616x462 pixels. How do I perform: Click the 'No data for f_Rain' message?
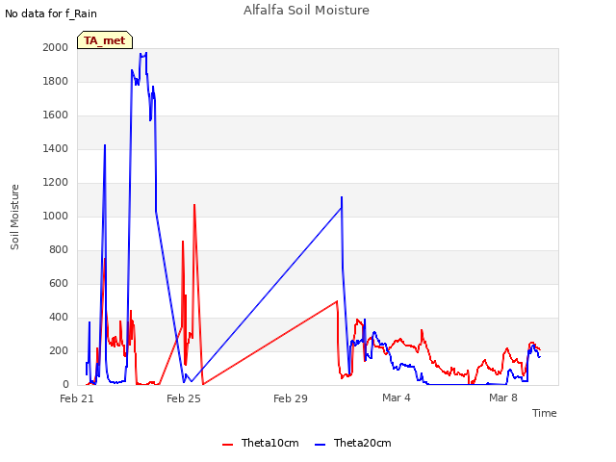coord(51,13)
